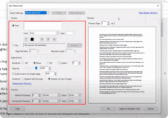Click the Save Settings button
The height and width of the screenshot is (118, 168).
tap(76, 13)
